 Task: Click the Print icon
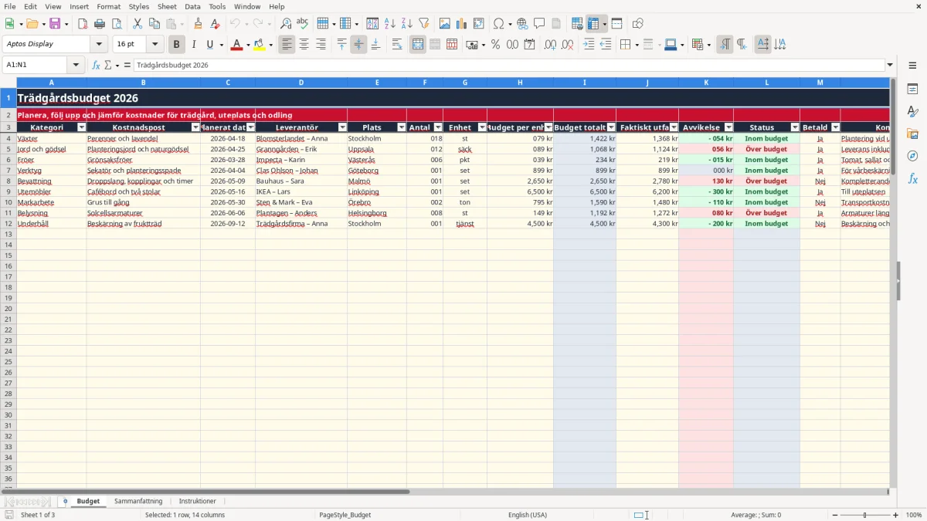click(100, 24)
